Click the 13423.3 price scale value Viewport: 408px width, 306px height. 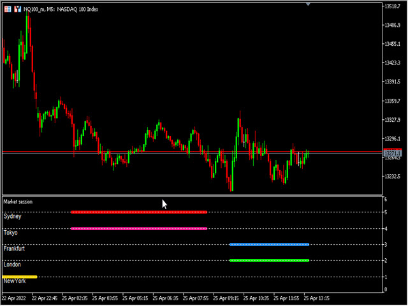[x=393, y=63]
